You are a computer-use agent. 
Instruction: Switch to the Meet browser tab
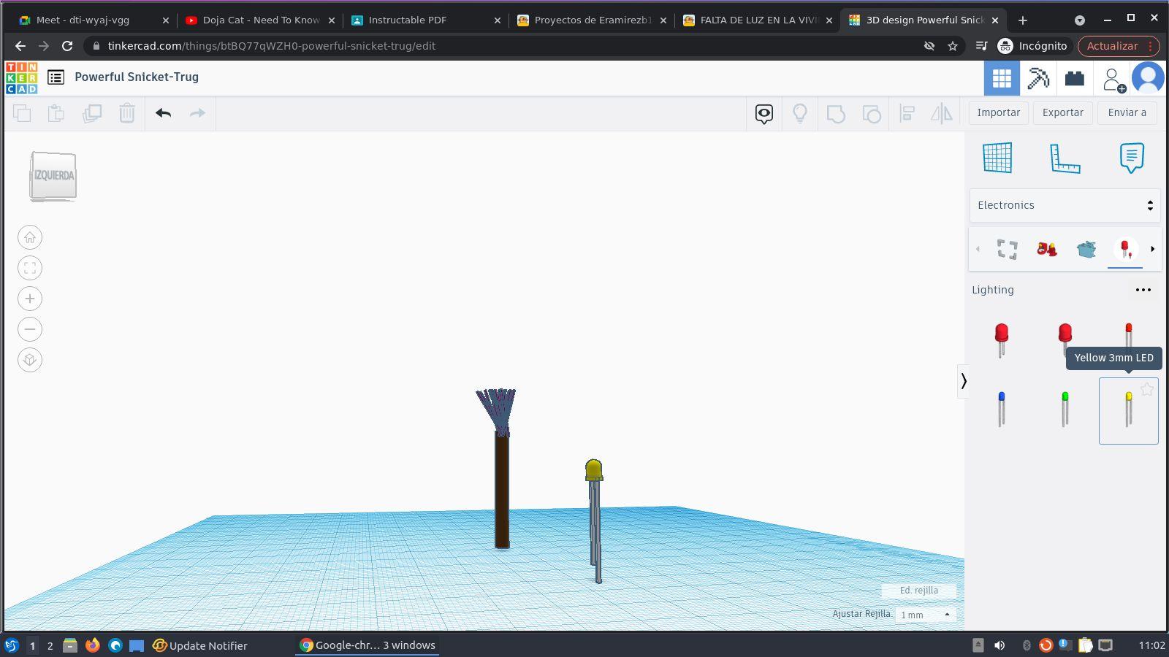click(x=94, y=20)
